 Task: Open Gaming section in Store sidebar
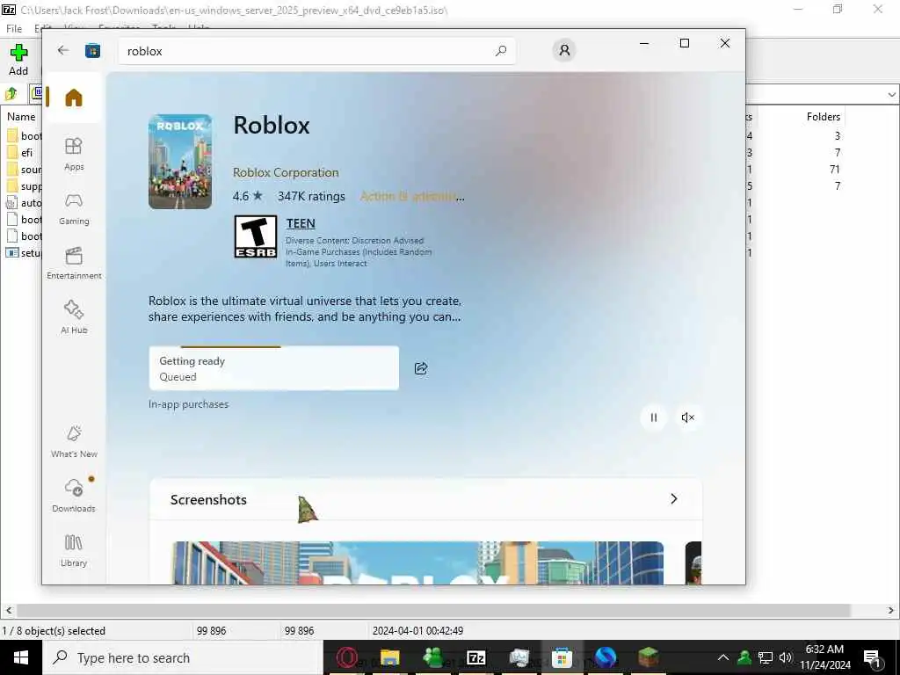click(74, 209)
